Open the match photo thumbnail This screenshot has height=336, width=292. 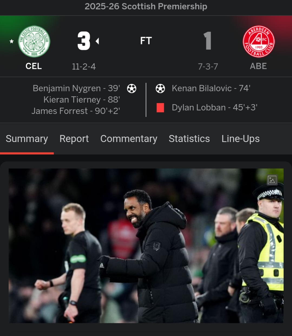(x=146, y=246)
